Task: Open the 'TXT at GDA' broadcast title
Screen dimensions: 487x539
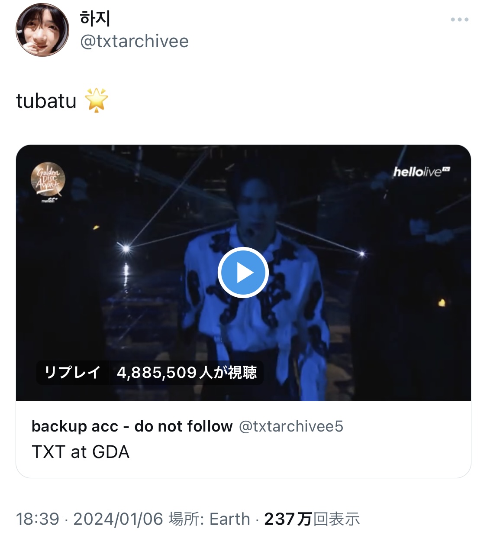Action: point(81,452)
